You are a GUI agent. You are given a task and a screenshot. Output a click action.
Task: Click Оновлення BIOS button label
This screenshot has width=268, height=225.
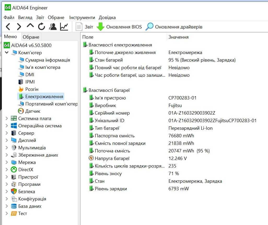(124, 27)
